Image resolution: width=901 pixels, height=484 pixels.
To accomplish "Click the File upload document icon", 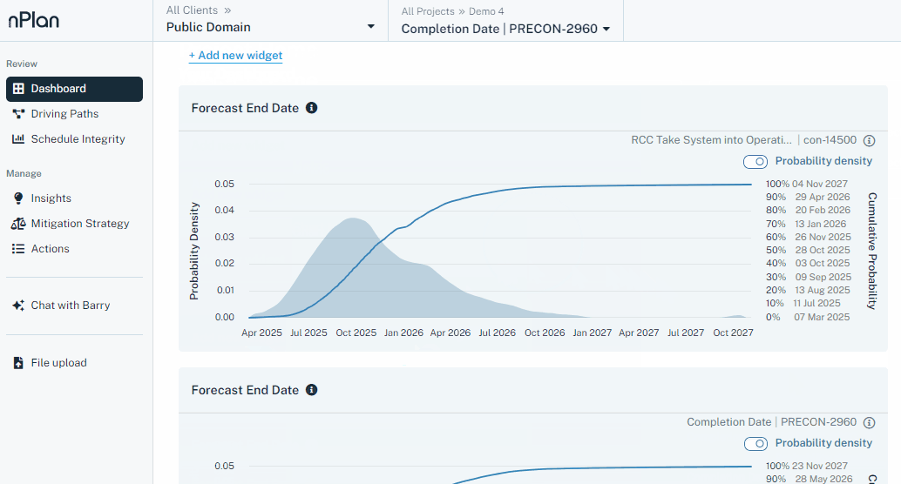I will pyautogui.click(x=18, y=363).
